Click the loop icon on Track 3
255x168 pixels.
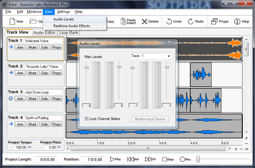[11, 98]
